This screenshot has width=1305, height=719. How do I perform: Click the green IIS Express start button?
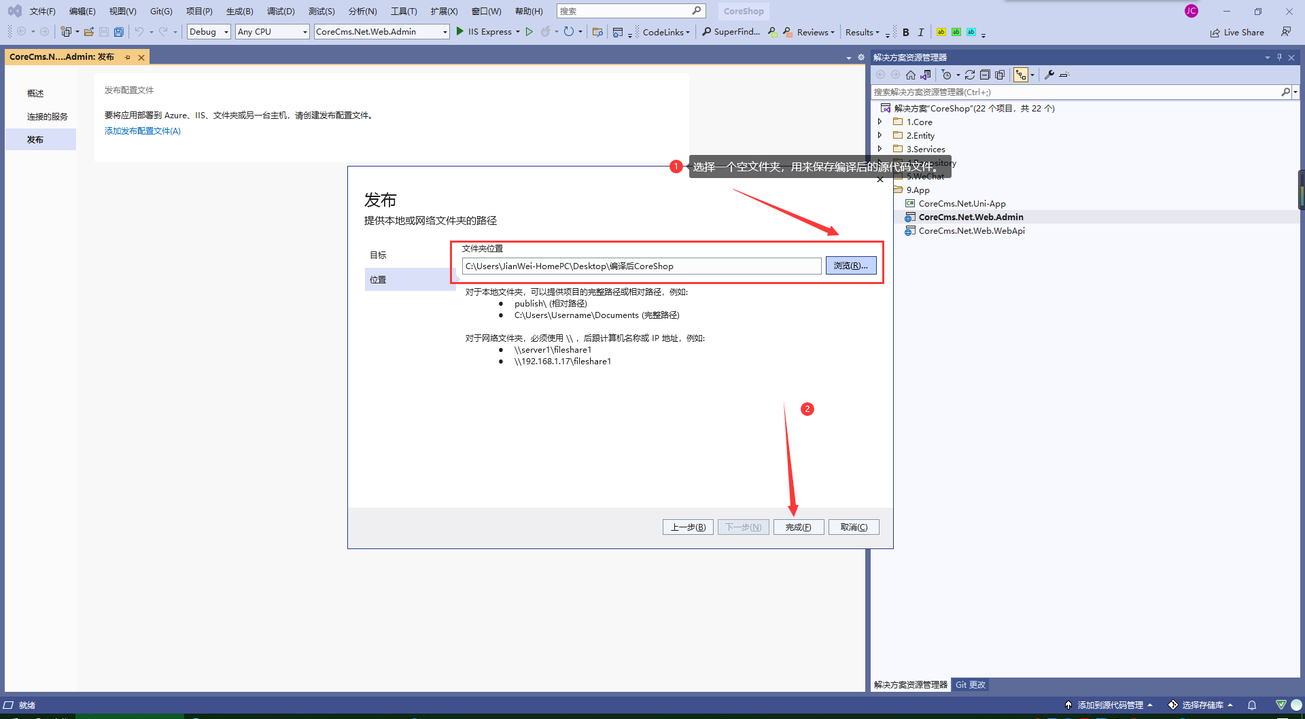461,32
